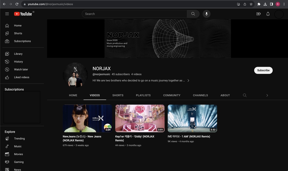Open Kep1er Giddy remix title
The image size is (288, 171).
135,138
